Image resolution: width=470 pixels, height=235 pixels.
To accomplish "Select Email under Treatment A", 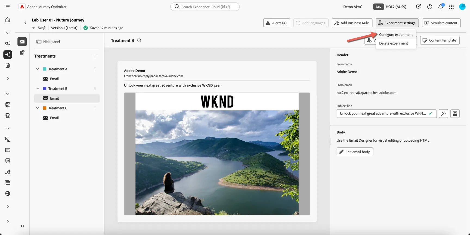I will point(67,79).
